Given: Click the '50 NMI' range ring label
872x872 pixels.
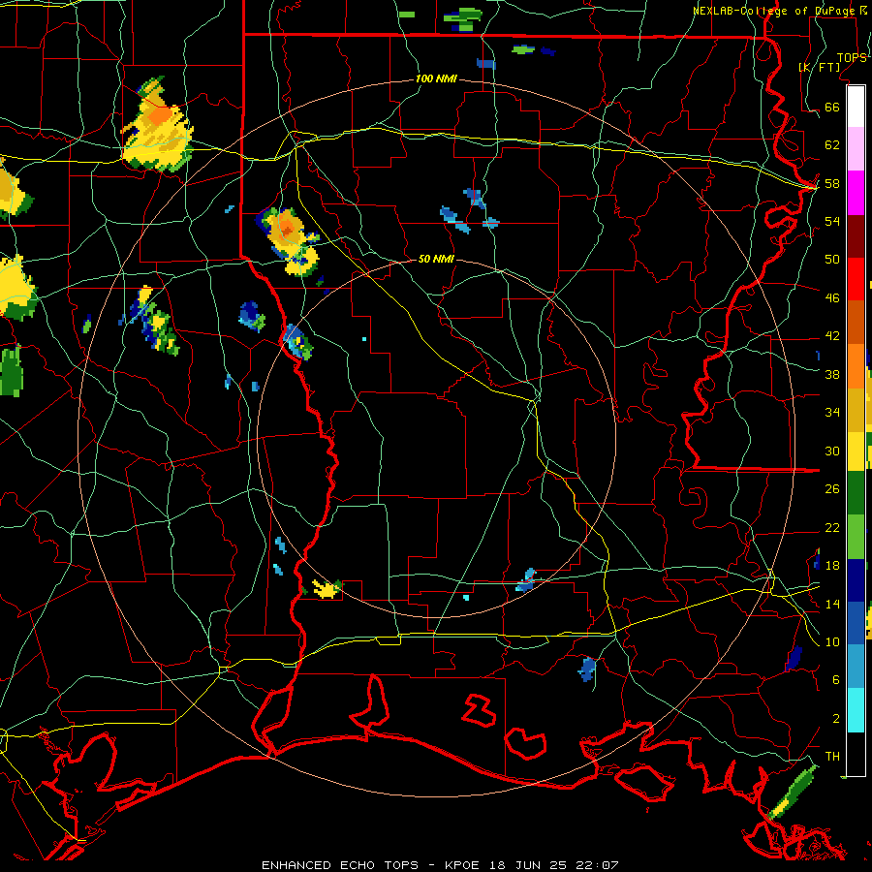Looking at the screenshot, I should point(436,259).
